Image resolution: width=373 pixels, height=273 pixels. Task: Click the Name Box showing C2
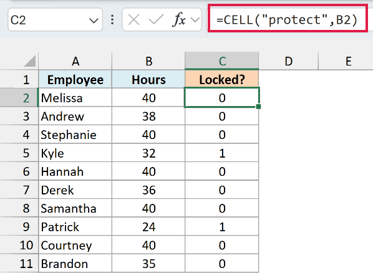click(55, 20)
